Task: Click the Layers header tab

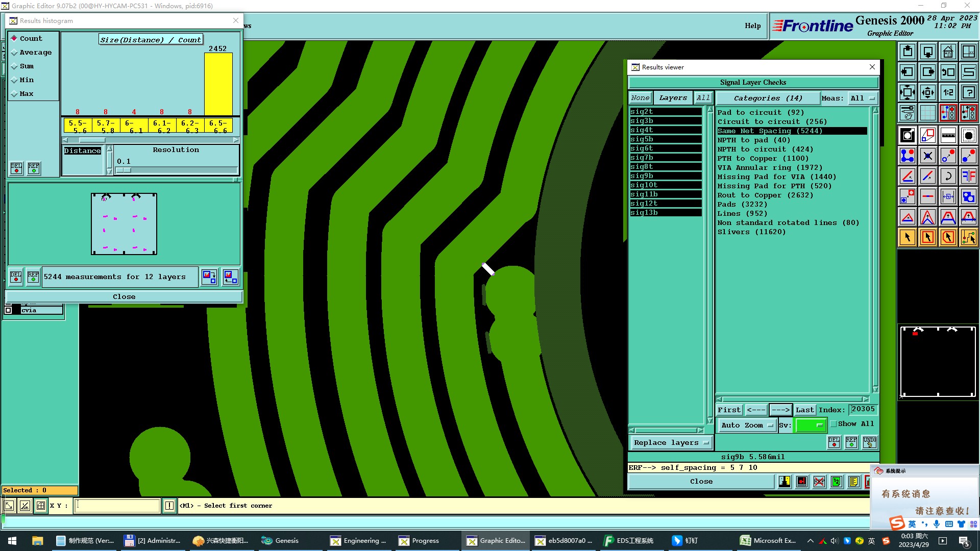Action: coord(673,98)
